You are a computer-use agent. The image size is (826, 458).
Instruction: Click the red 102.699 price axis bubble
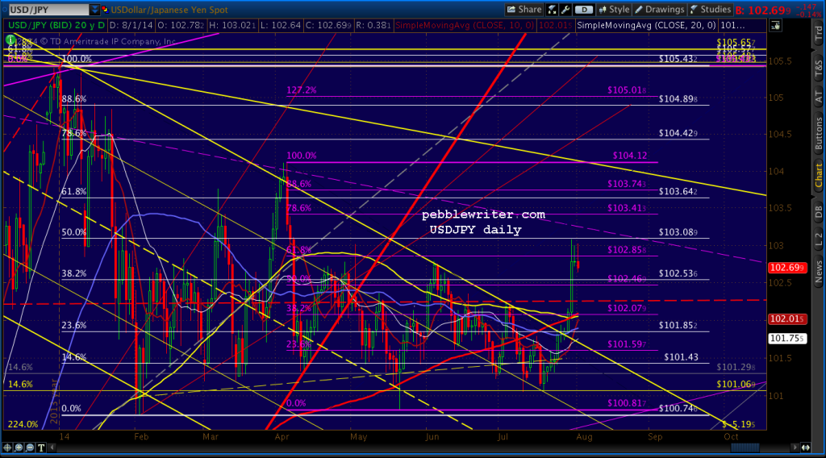[786, 268]
